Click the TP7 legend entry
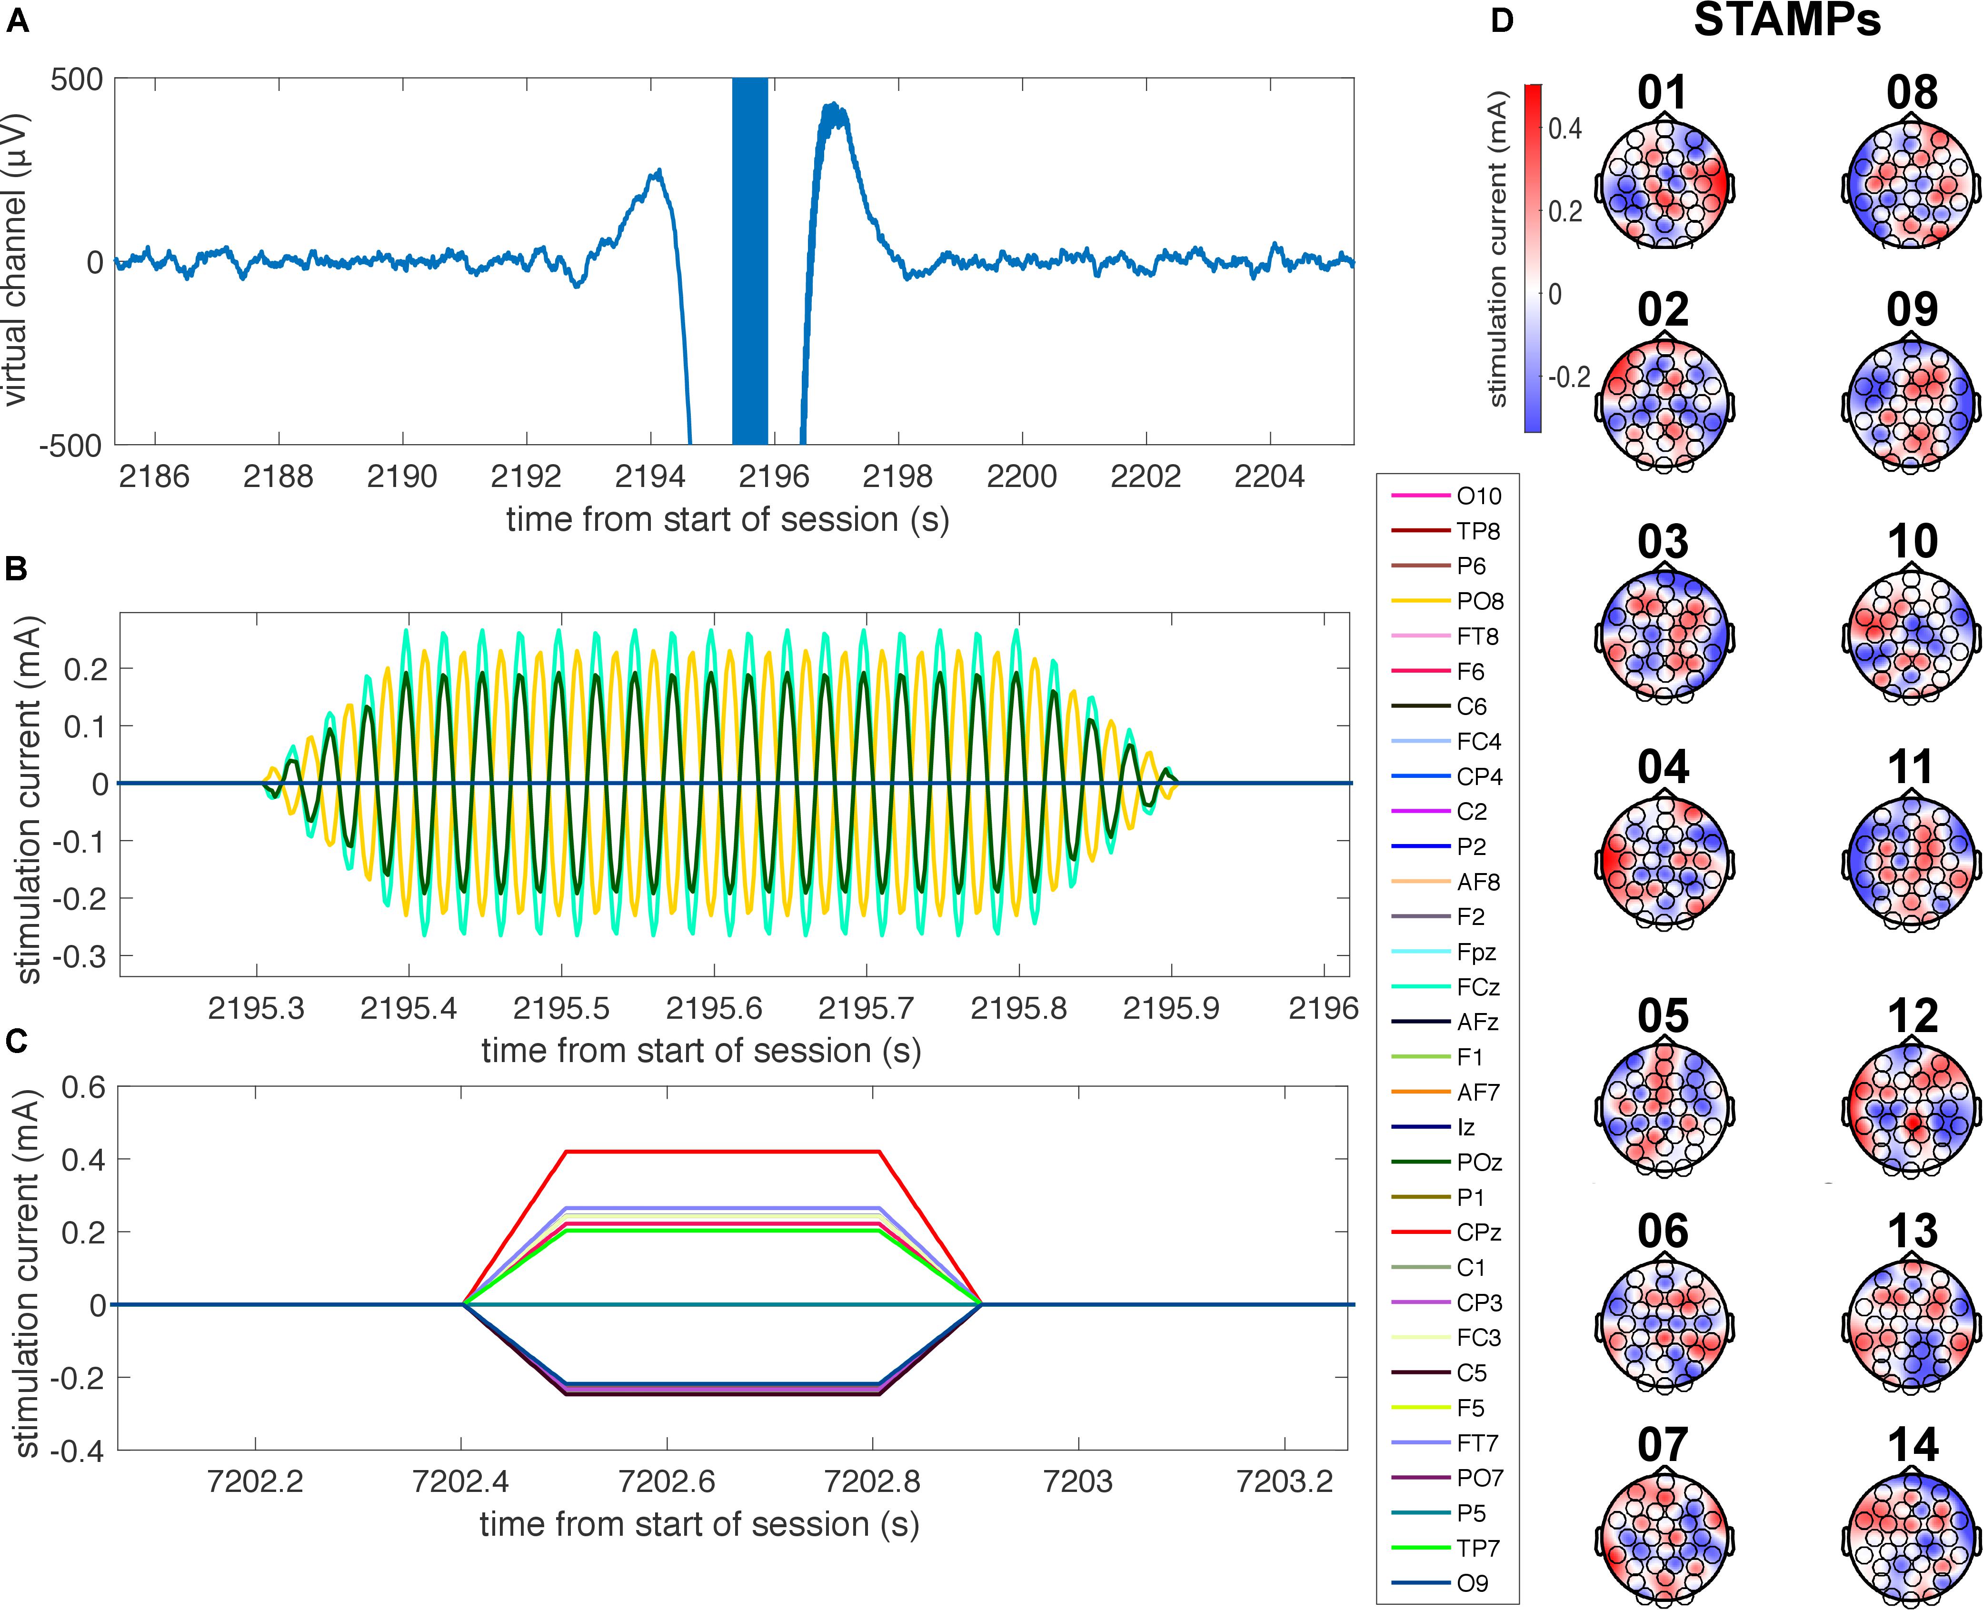1983x1610 pixels. click(1447, 1549)
